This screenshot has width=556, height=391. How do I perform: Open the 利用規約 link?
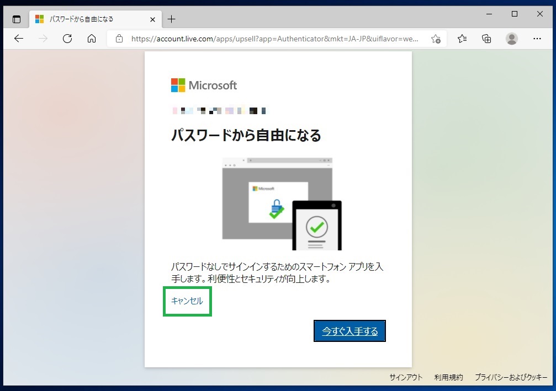point(448,377)
